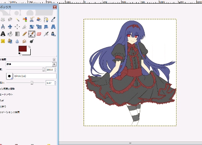
Task: Select the Shear tool
Action: [x=46, y=27]
